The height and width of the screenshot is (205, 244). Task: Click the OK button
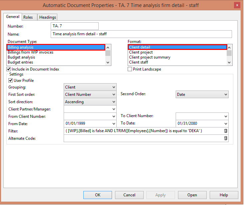coord(98,195)
